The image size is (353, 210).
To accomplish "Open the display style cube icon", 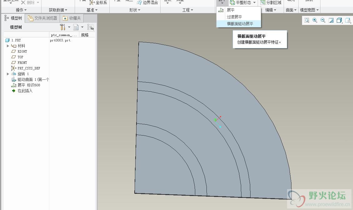I will coord(339,21).
